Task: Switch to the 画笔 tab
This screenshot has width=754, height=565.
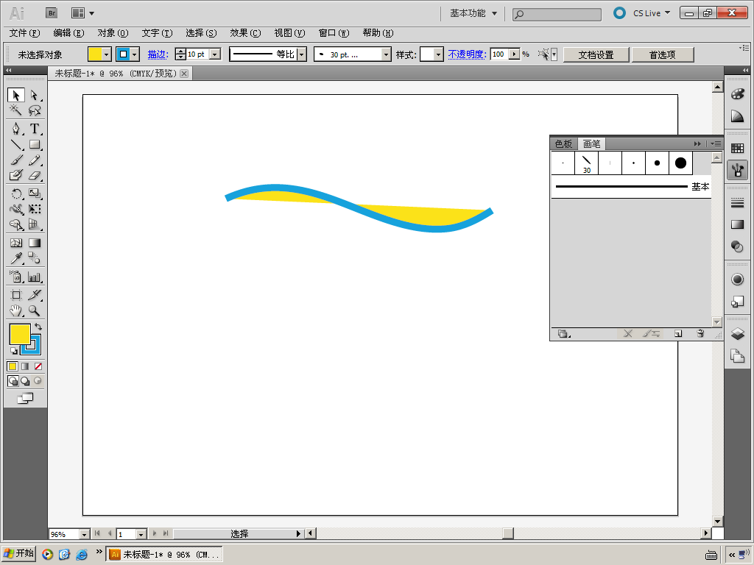Action: coord(591,143)
